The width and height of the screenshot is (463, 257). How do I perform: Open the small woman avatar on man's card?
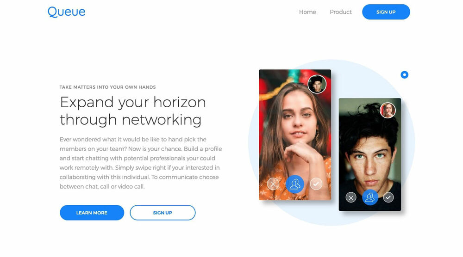[x=388, y=110]
